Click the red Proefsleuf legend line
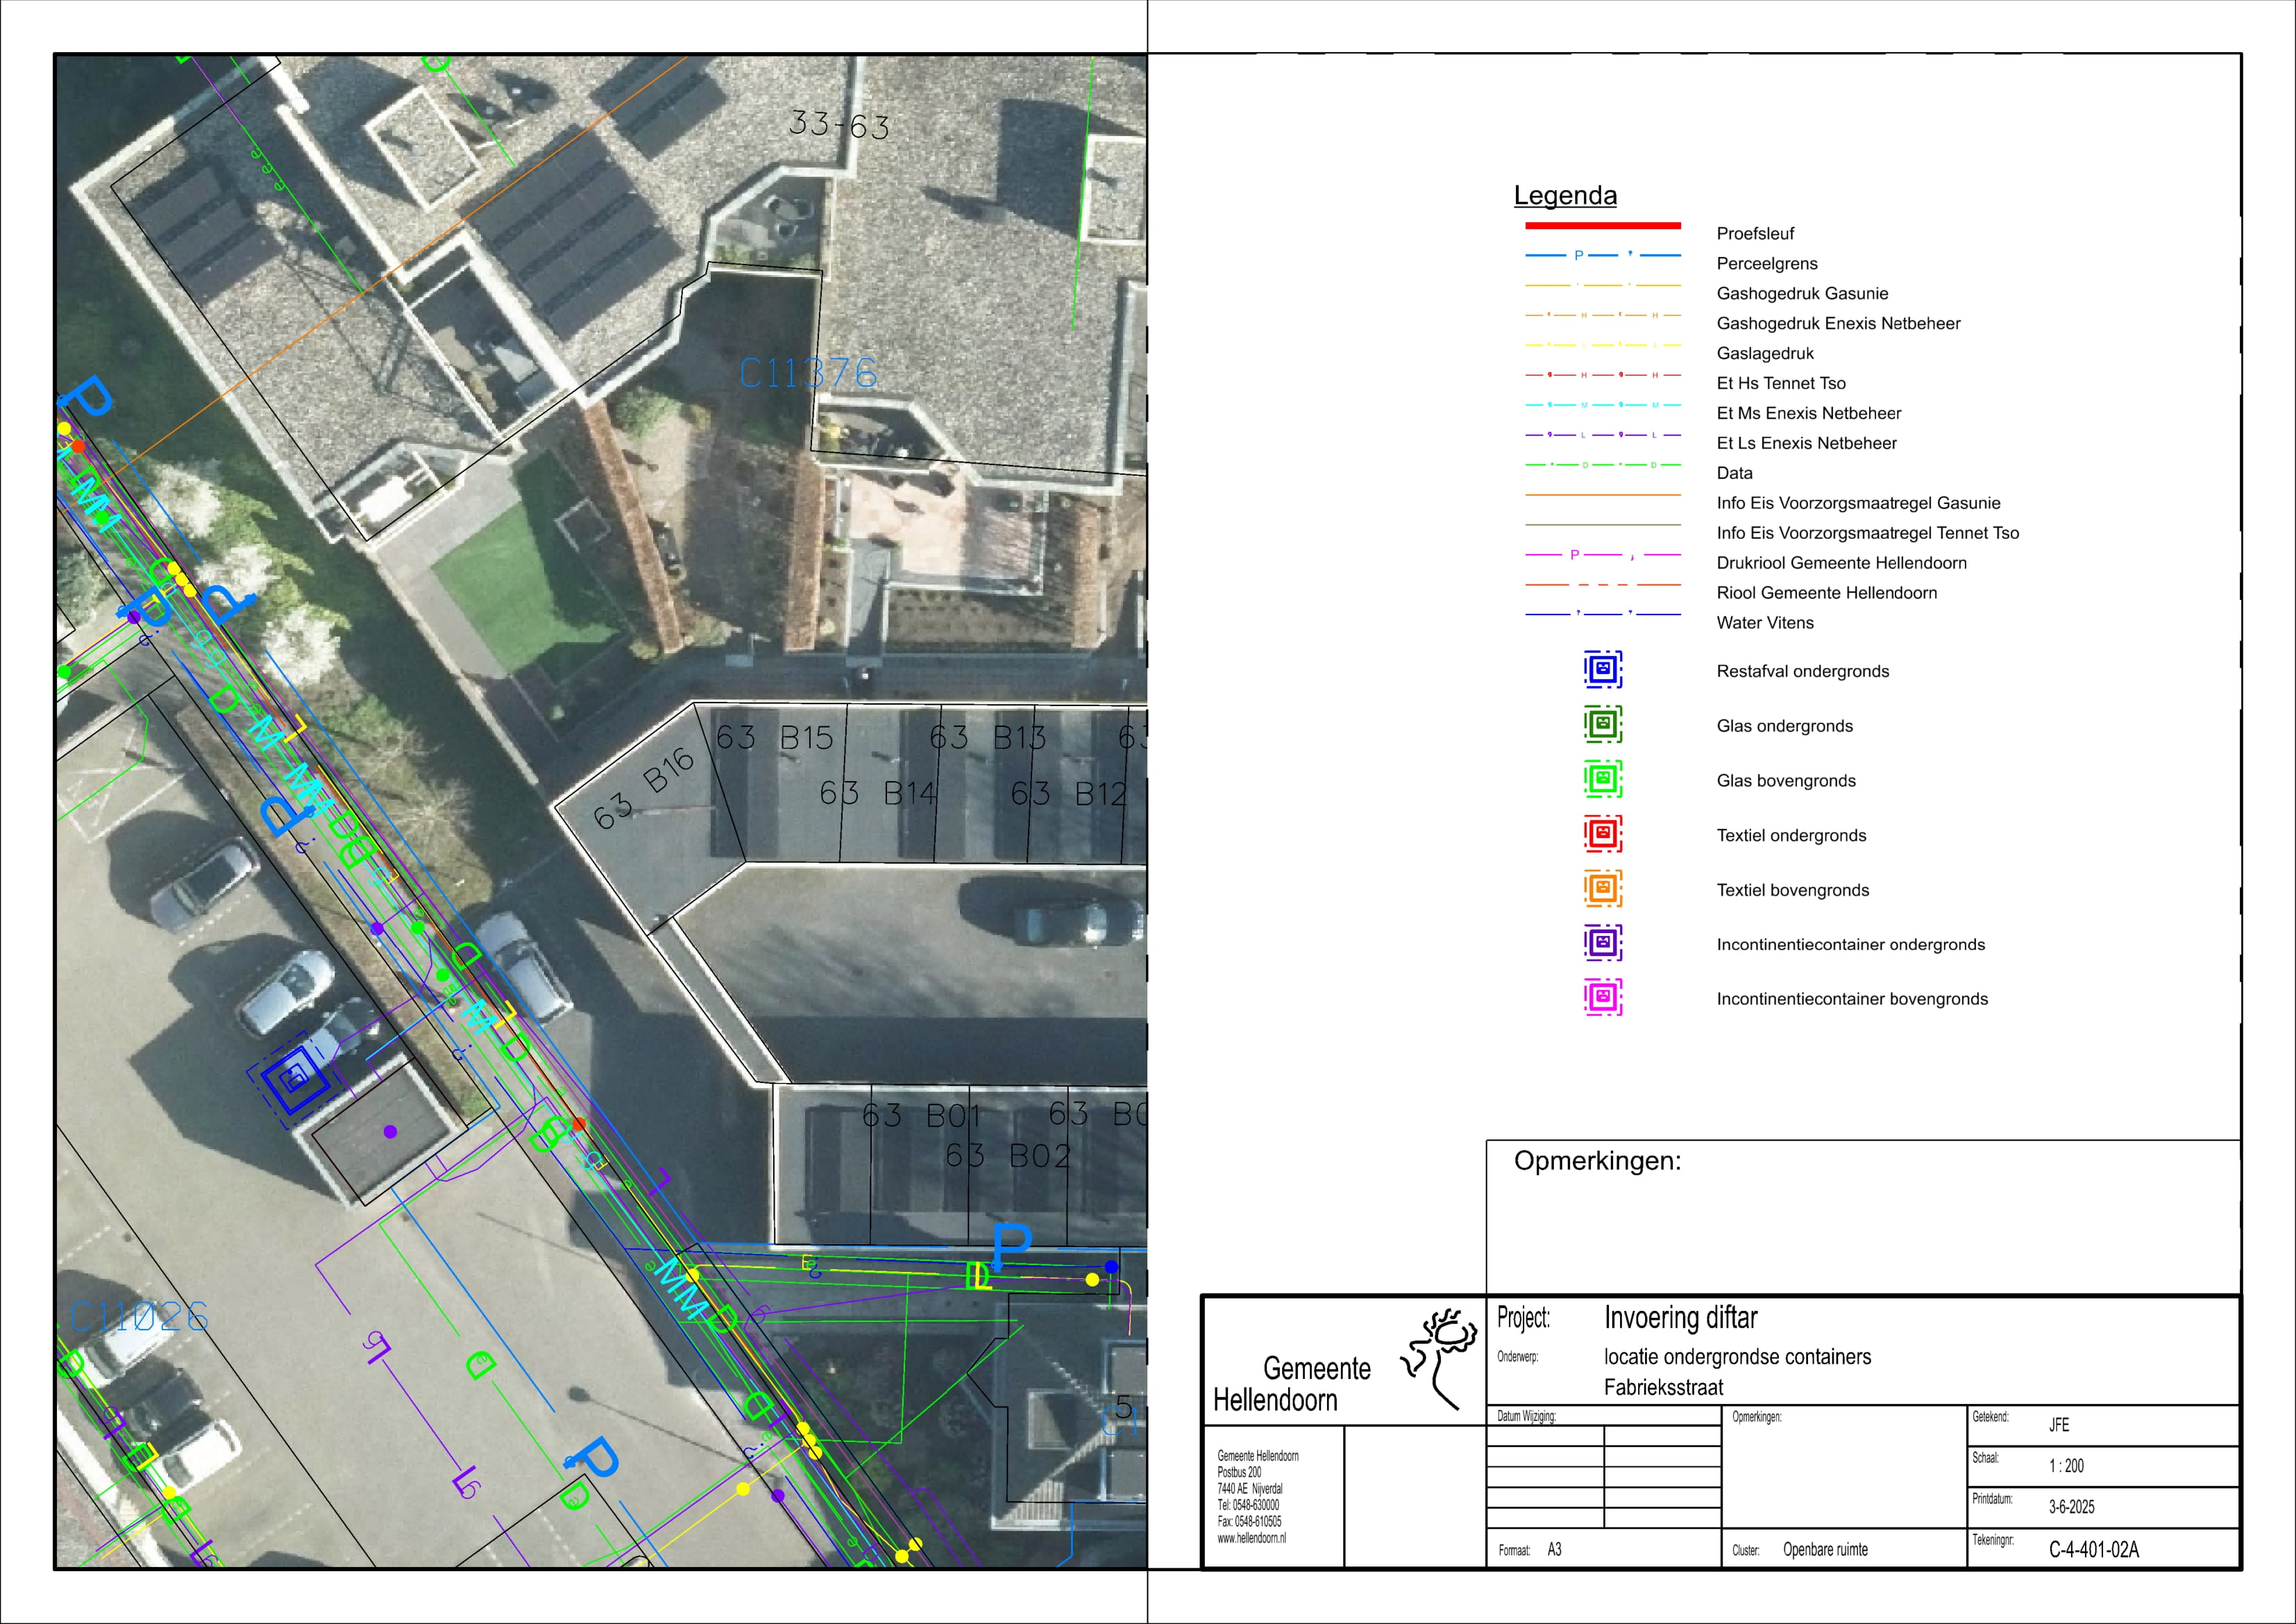The height and width of the screenshot is (1624, 2296). (1602, 226)
